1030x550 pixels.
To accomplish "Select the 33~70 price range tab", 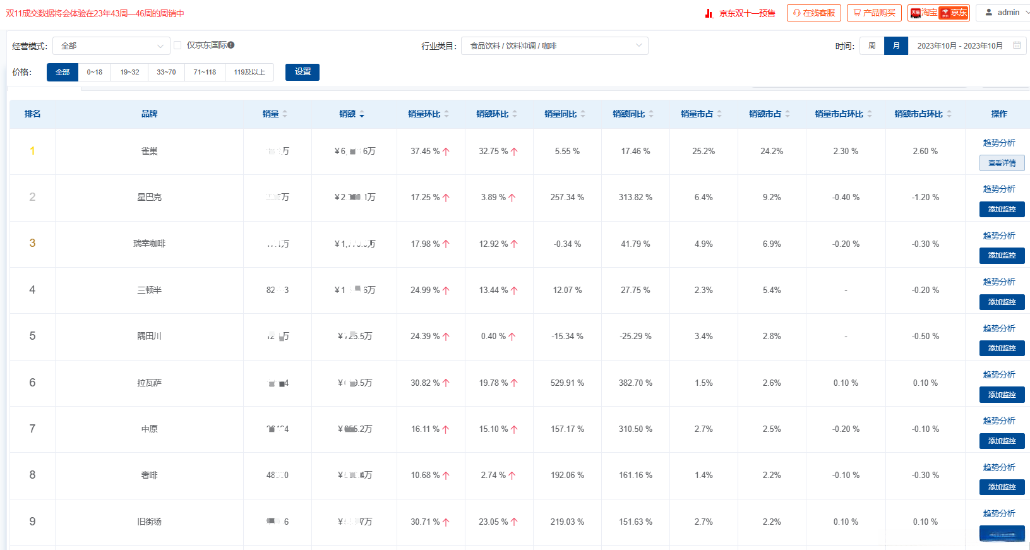I will [166, 72].
